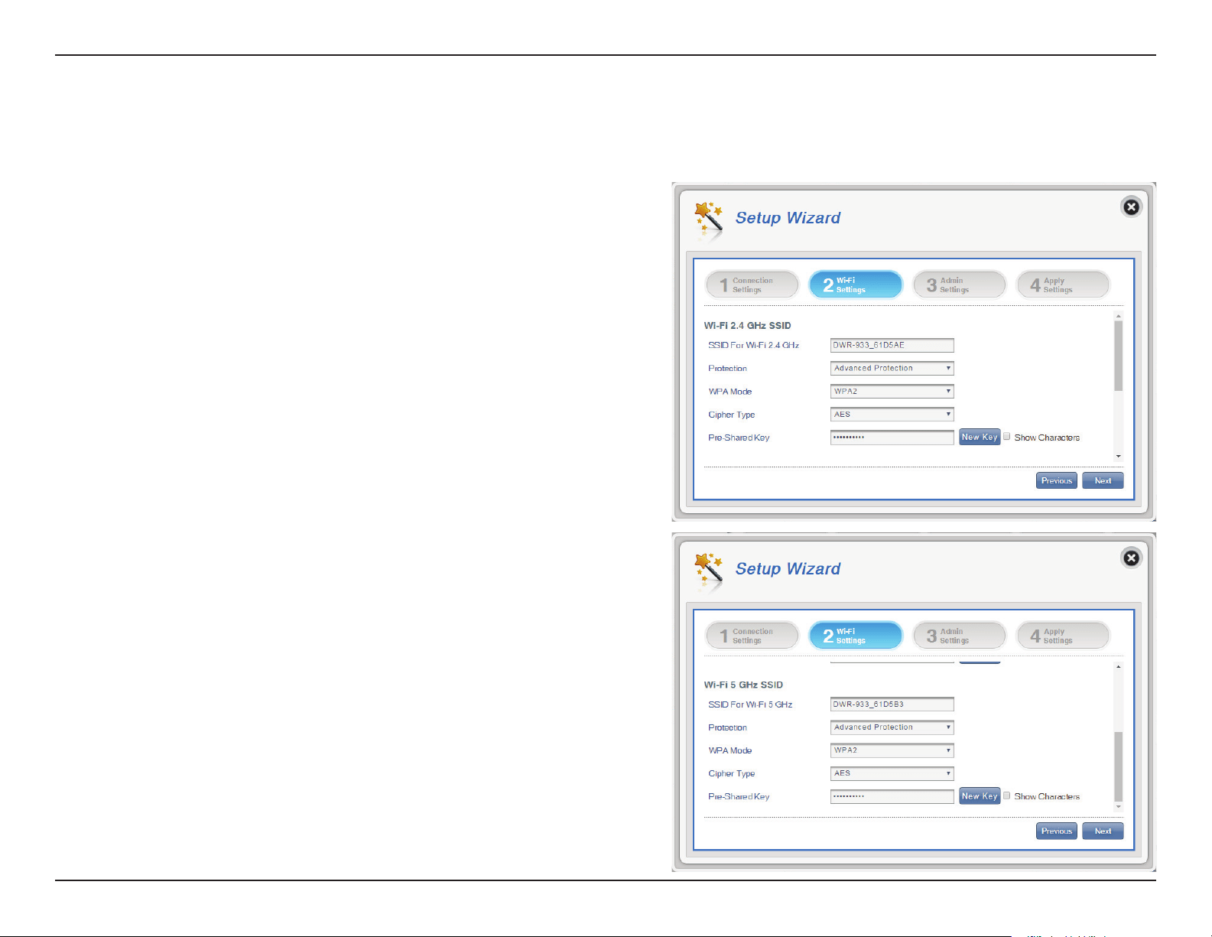Open Protection dropdown for 2.4 GHz SSID
Screen dimensions: 1212x937
click(892, 368)
